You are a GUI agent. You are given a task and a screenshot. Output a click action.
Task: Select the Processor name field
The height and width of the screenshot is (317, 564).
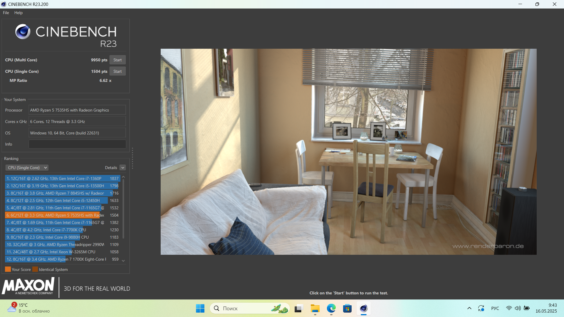(77, 110)
